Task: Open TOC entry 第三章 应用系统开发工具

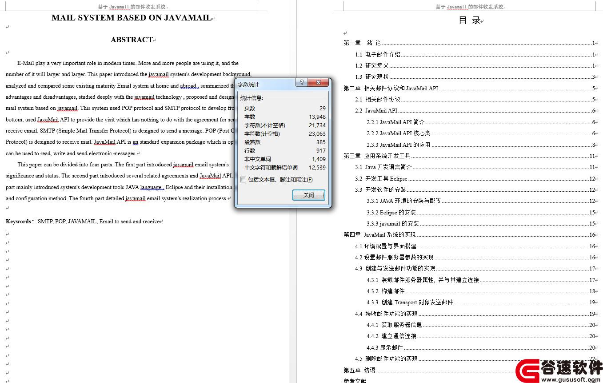Action: [x=469, y=156]
